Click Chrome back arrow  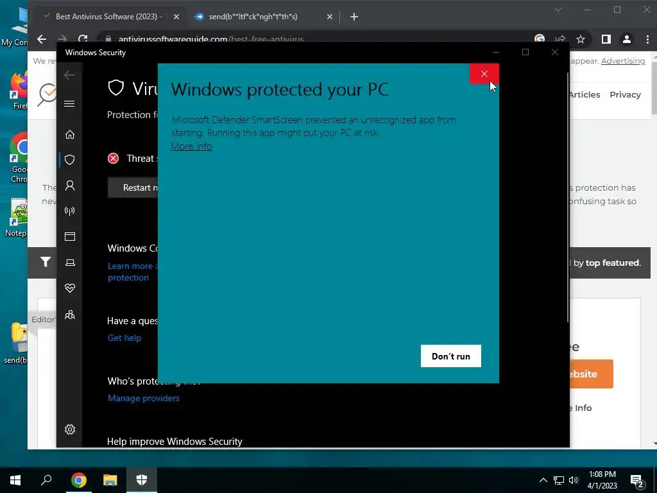tap(42, 39)
